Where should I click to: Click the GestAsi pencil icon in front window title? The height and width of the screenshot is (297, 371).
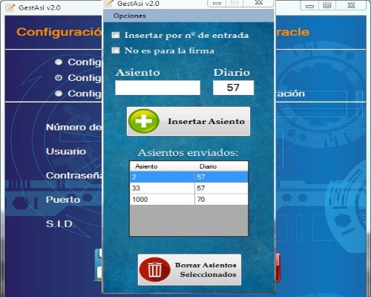coord(110,3)
